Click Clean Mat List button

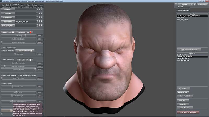tap(185, 96)
